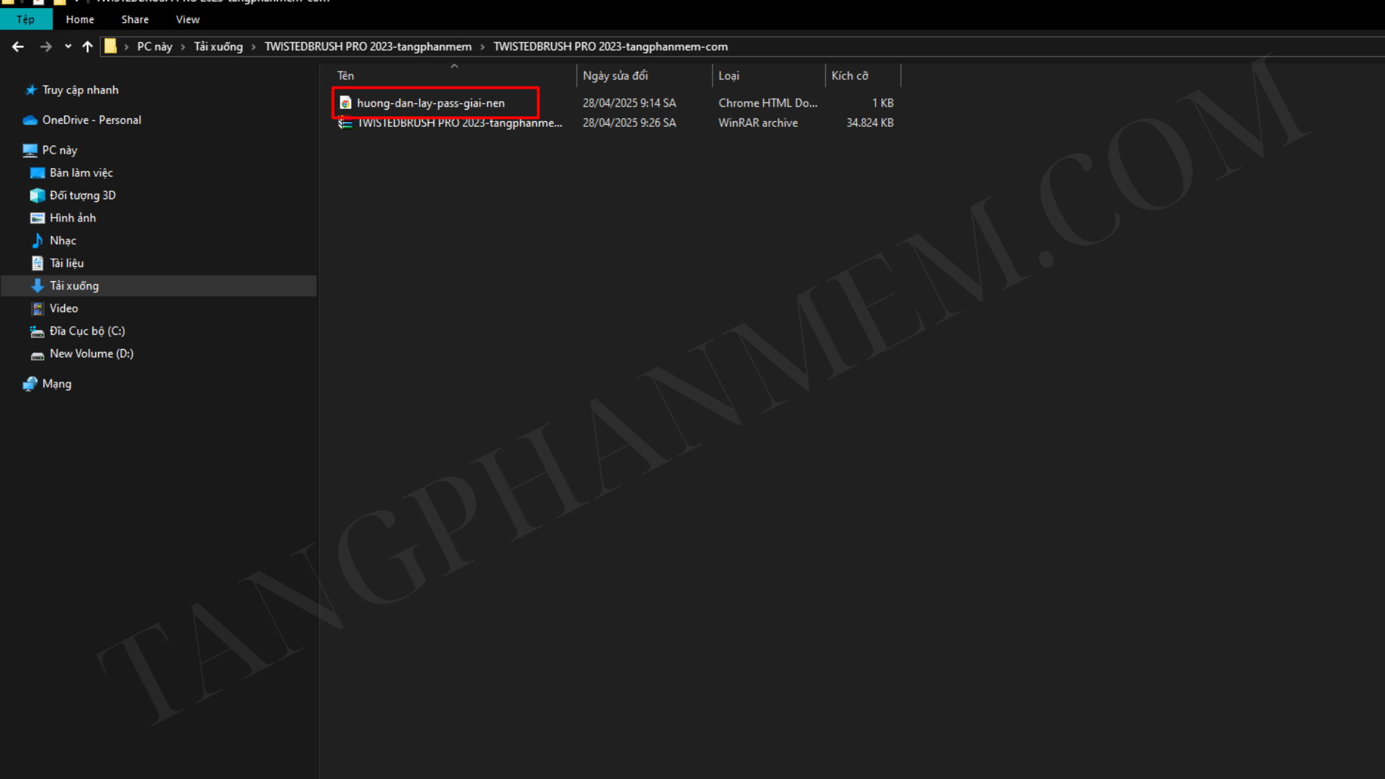
Task: Sort files by Tên column header
Action: pyautogui.click(x=346, y=76)
